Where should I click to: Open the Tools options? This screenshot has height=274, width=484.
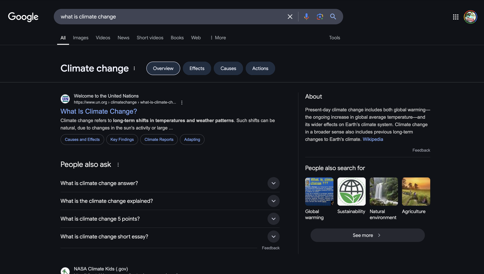pyautogui.click(x=334, y=38)
